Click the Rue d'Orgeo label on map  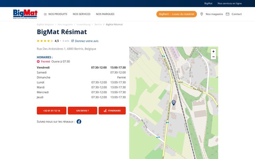coord(198,90)
